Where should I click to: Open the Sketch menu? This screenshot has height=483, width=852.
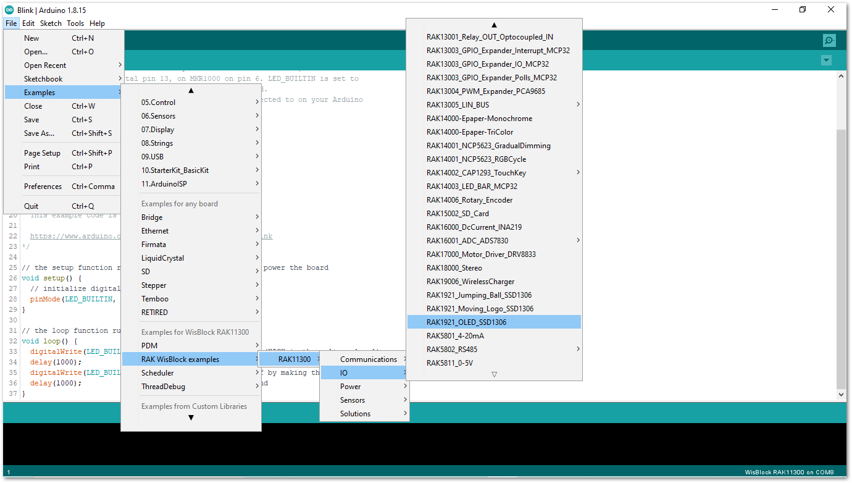51,23
